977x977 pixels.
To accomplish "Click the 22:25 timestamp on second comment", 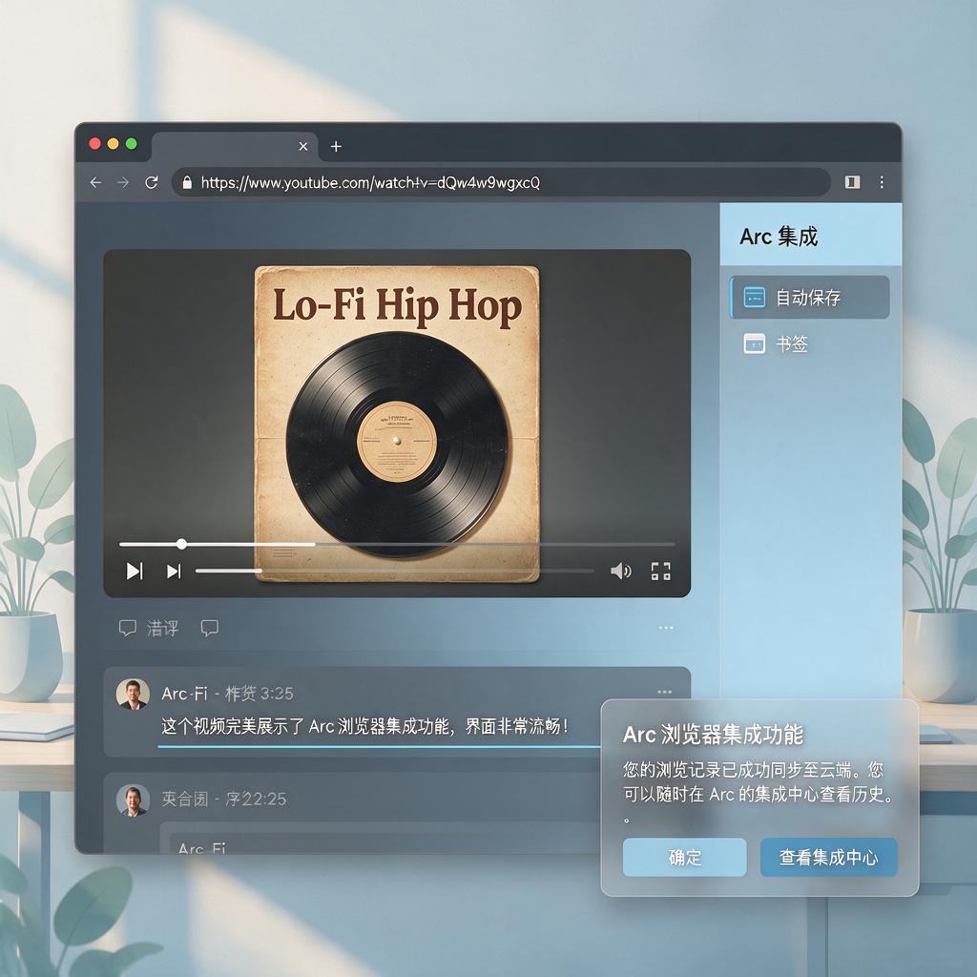I will click(263, 799).
